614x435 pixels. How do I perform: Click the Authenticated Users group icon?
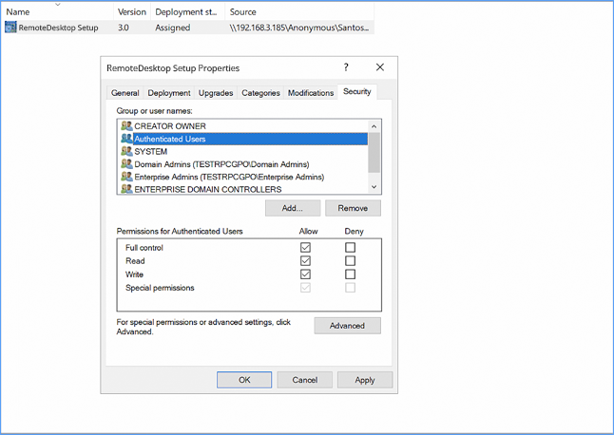126,139
